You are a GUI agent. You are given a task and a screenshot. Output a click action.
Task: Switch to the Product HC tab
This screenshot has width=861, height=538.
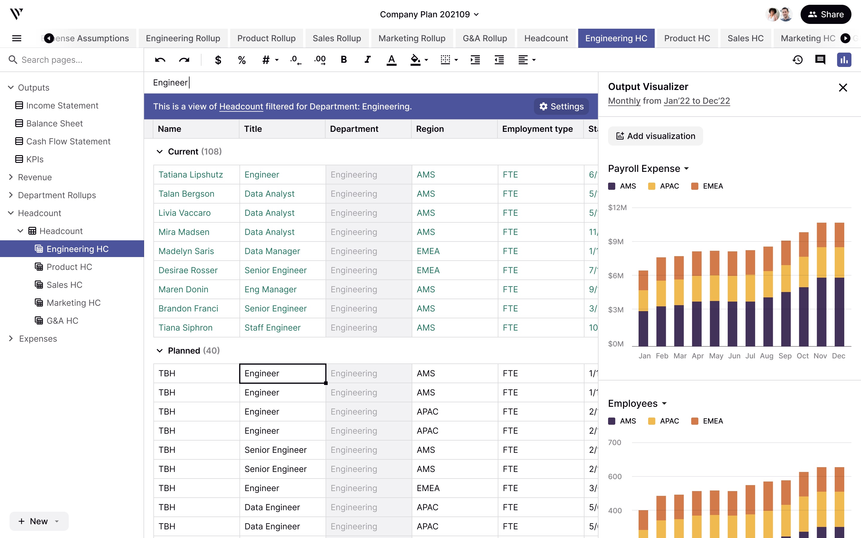point(687,38)
